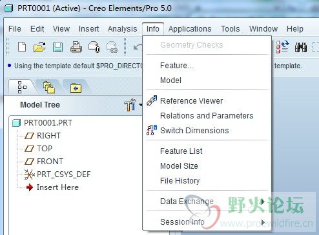Click the Creo application icon in title bar
319x235 pixels.
(x=9, y=8)
